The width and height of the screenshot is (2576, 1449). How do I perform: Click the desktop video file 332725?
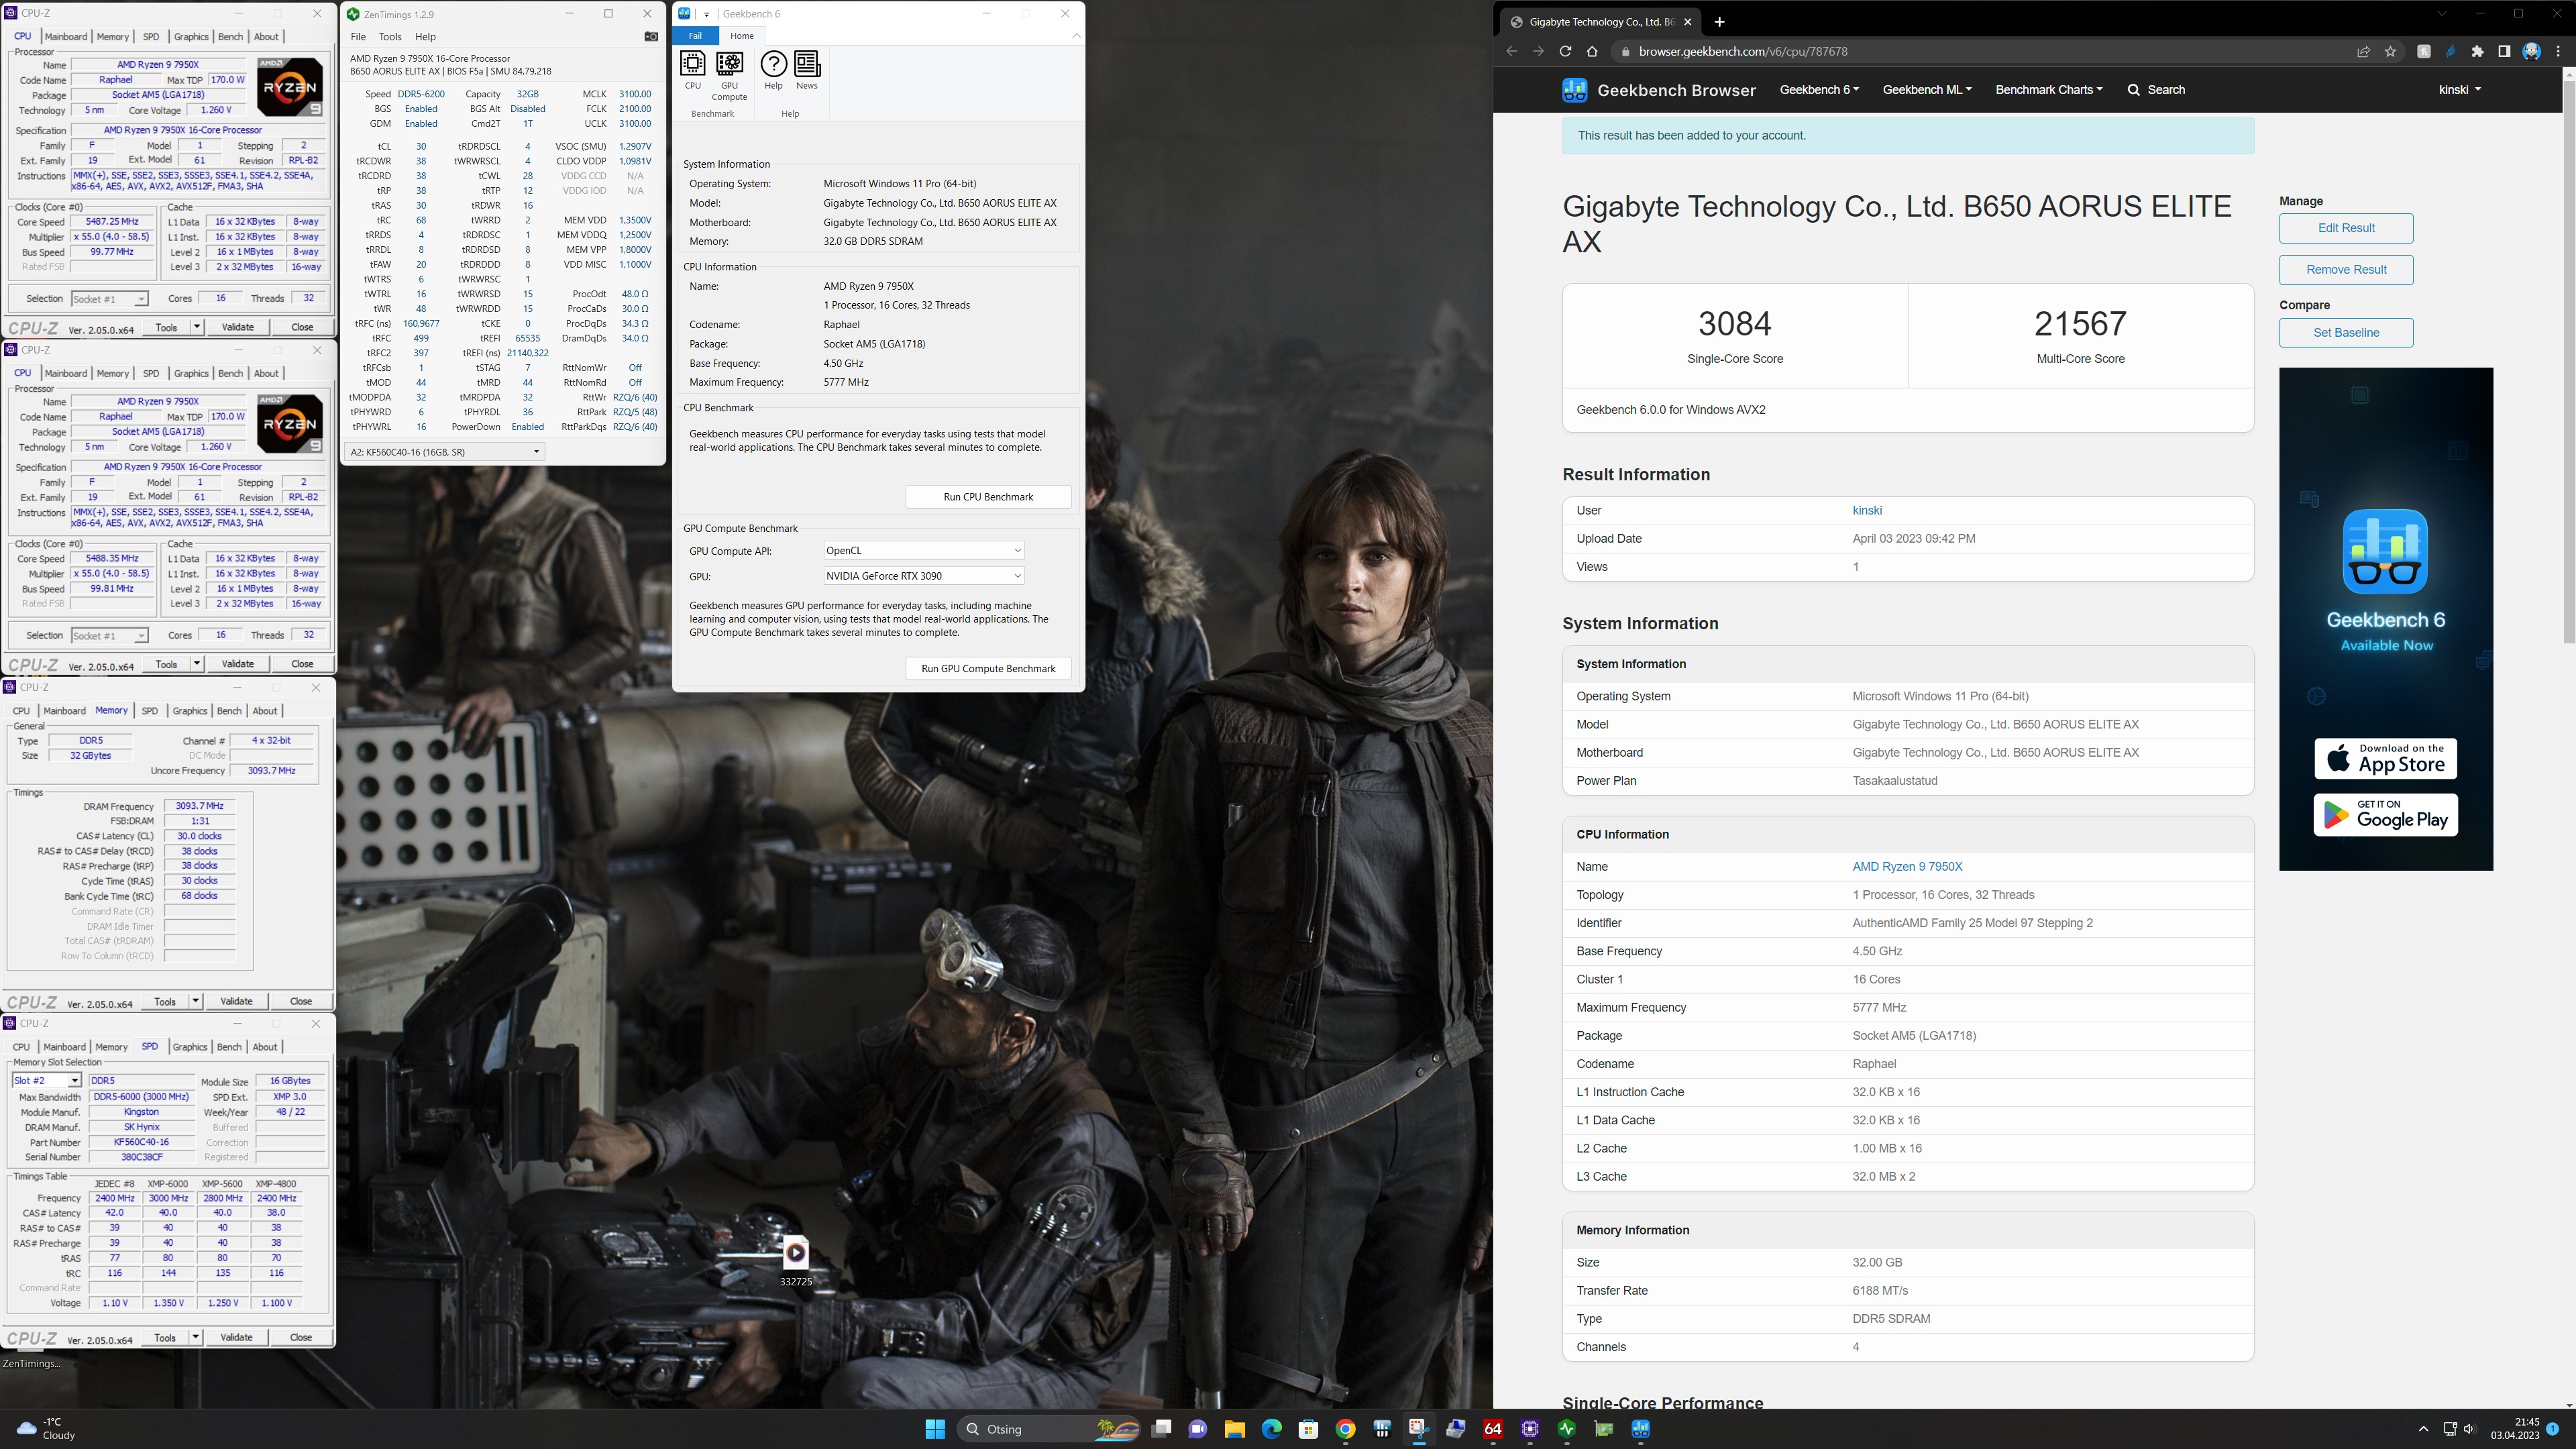(x=795, y=1261)
